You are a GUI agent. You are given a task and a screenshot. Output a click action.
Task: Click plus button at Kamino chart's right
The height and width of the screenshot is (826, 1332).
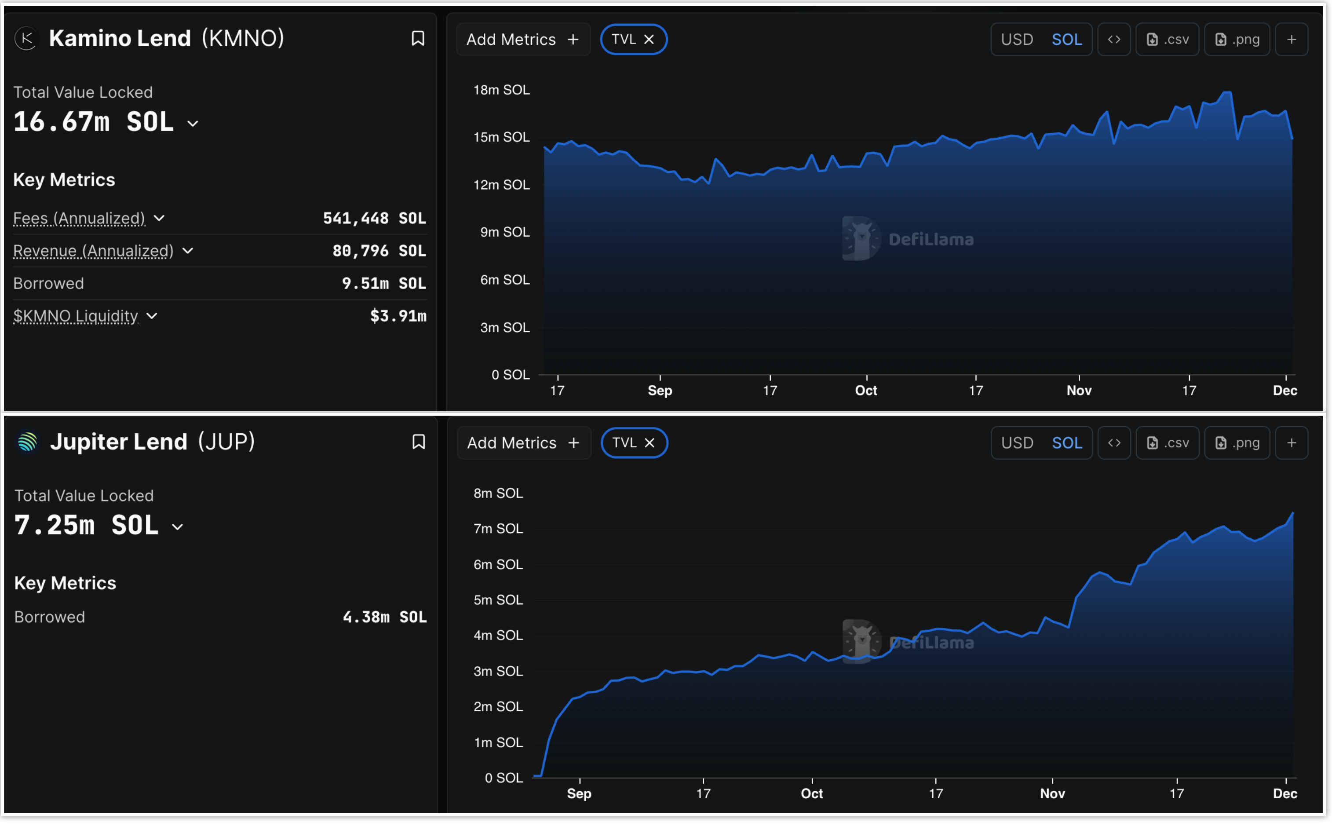(1291, 39)
